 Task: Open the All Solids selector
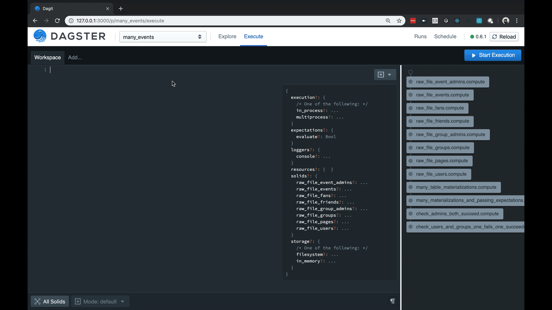[x=50, y=301]
